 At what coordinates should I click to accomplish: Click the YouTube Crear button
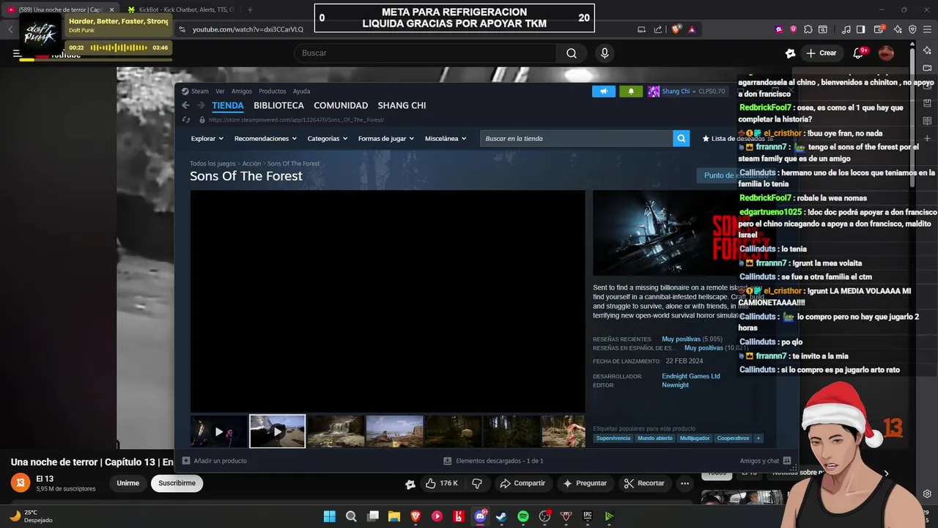pyautogui.click(x=821, y=53)
